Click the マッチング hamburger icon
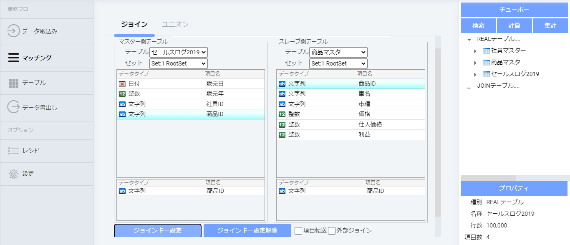This screenshot has height=245, width=570. (x=14, y=58)
